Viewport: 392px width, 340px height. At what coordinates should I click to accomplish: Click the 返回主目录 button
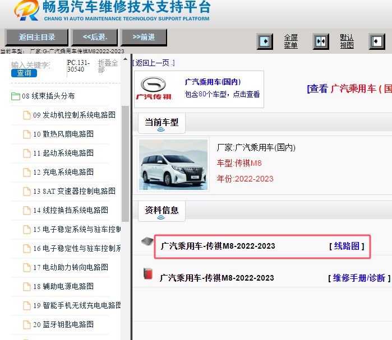click(x=36, y=38)
